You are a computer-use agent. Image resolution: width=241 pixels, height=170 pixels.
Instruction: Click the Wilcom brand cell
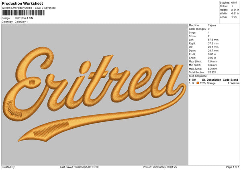[235, 83]
